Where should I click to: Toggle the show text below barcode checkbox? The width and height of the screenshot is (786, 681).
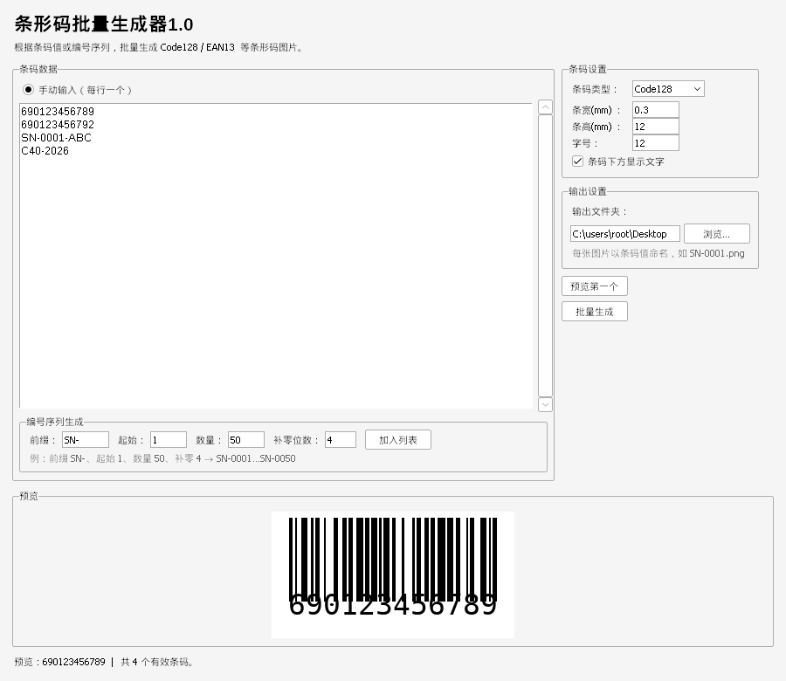tap(577, 161)
